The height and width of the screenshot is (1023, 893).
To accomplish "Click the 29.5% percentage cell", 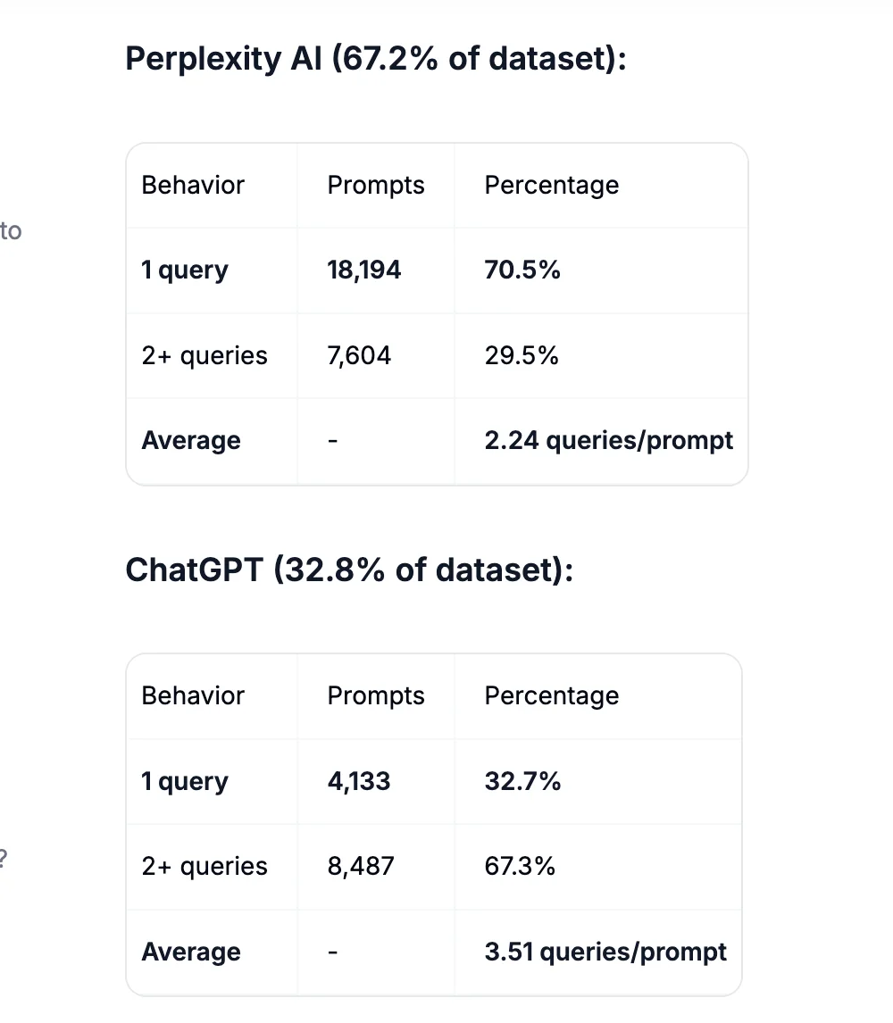I will 522,355.
